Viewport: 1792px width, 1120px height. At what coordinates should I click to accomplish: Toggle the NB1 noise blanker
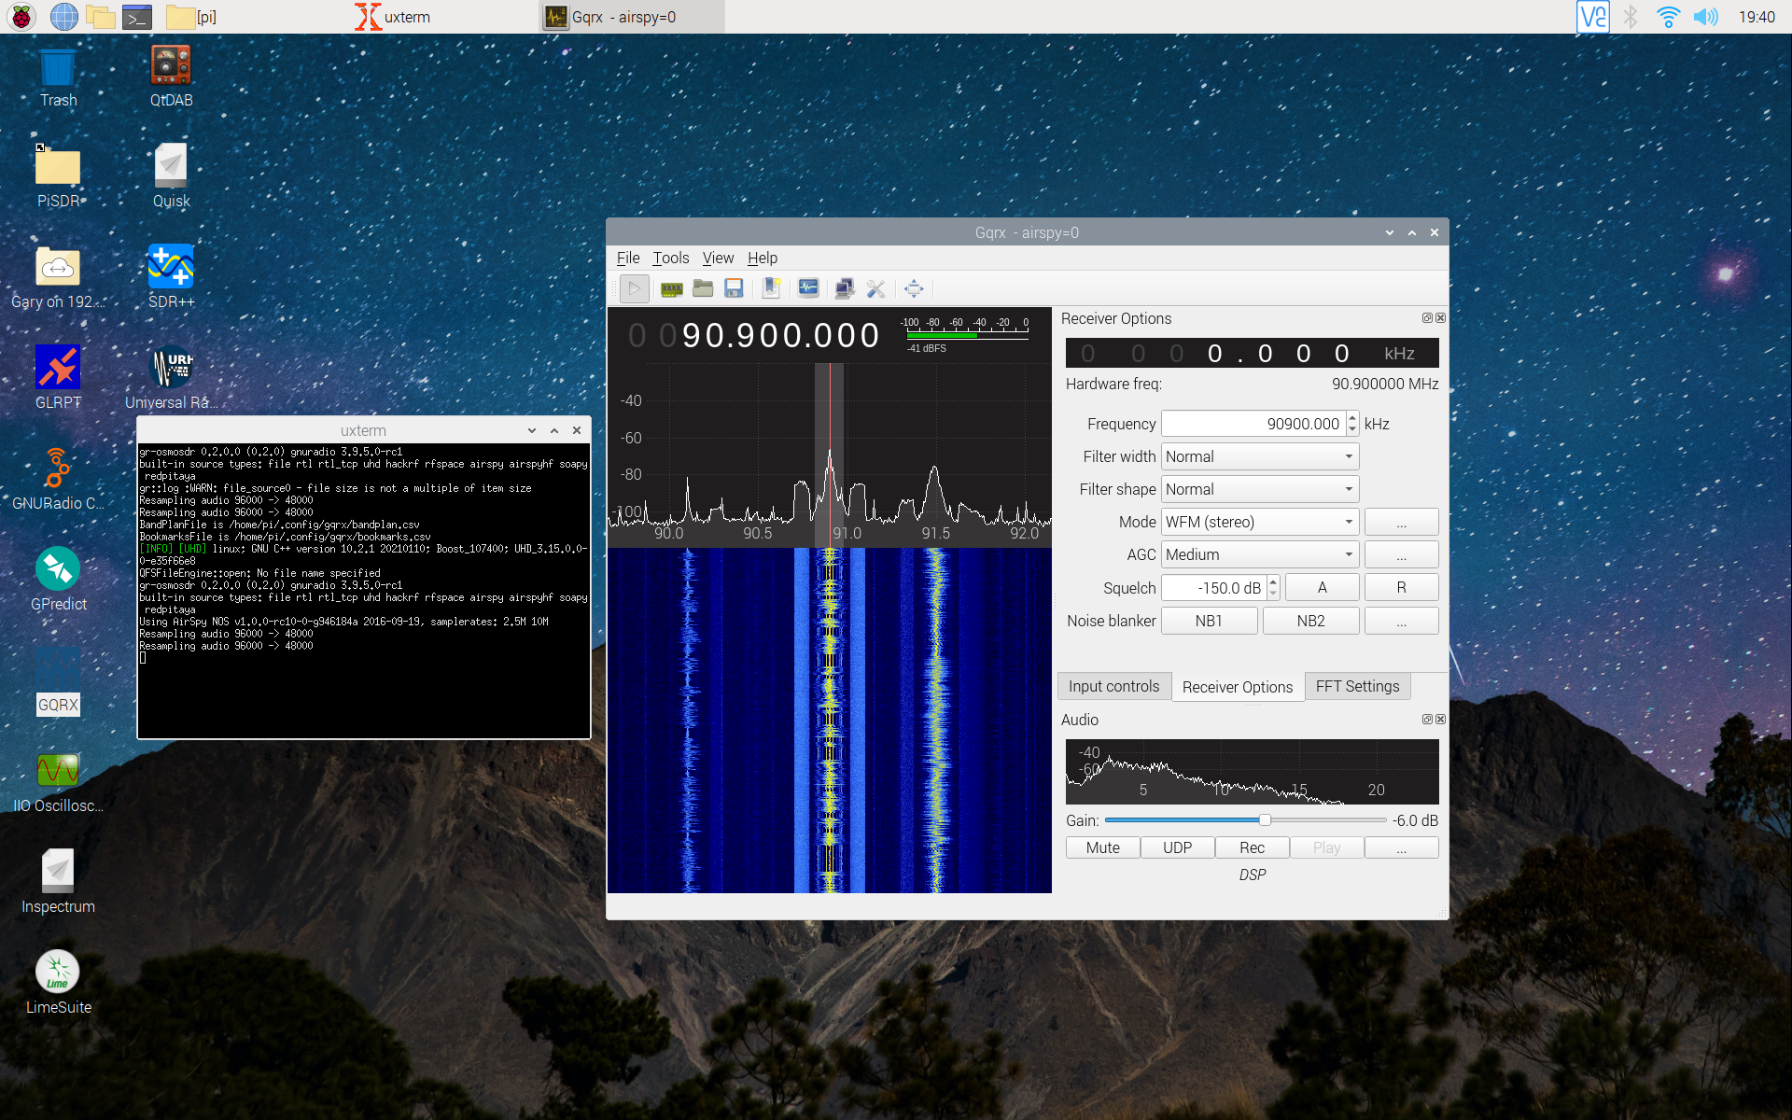[x=1209, y=621]
